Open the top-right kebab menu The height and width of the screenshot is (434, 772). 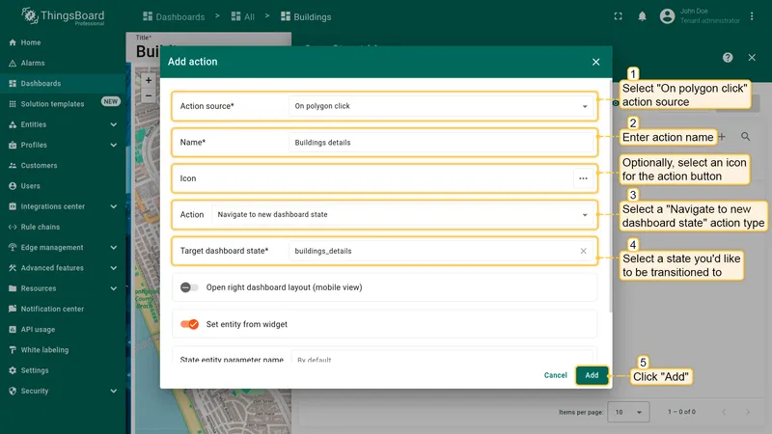(752, 16)
